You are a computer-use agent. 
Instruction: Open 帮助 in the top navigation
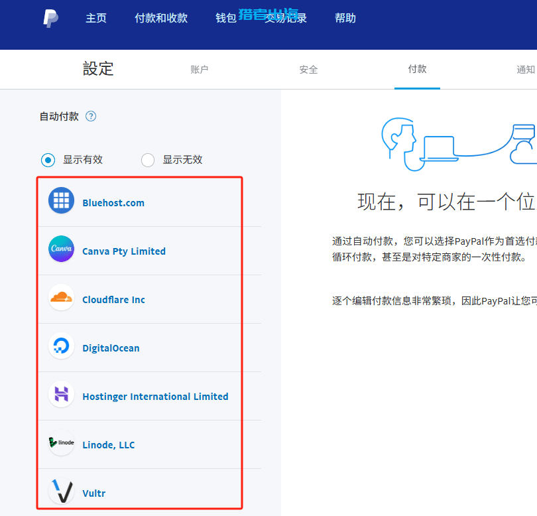(x=345, y=18)
